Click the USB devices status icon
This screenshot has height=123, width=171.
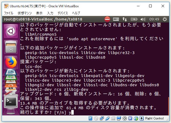coord(108,118)
